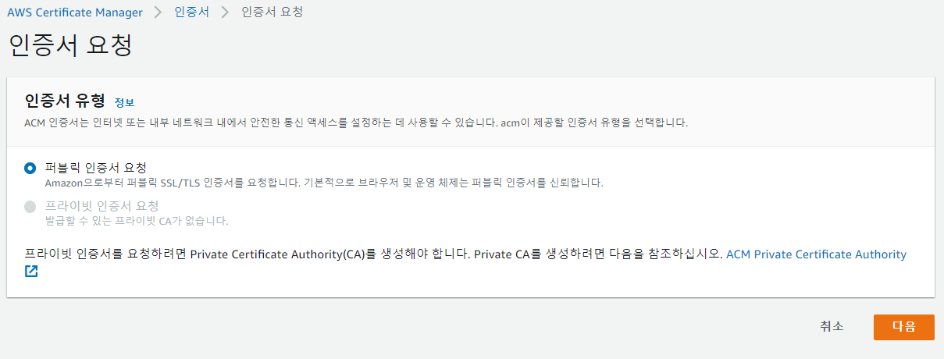Click chevron separator after AWS Certificate Manager
944x359 pixels.
pyautogui.click(x=157, y=12)
